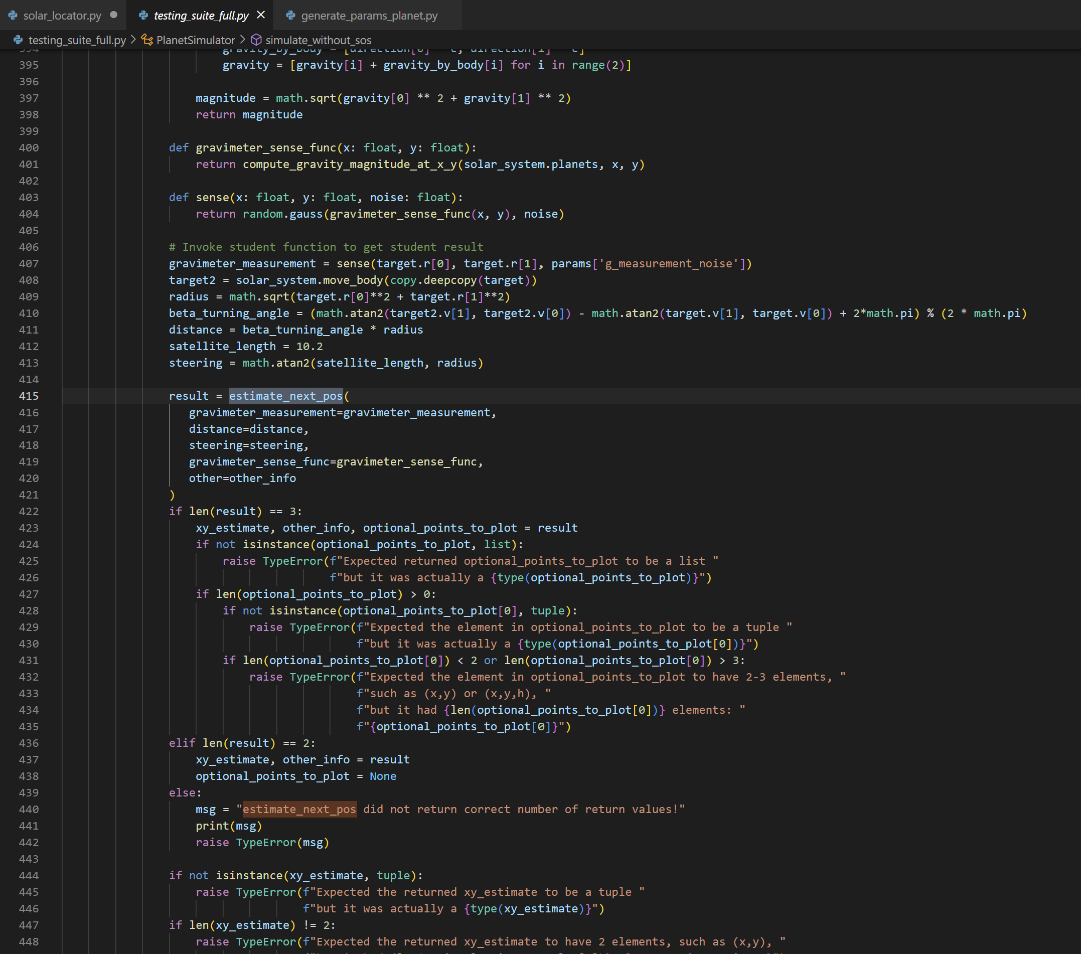This screenshot has height=954, width=1081.
Task: Expand the chevron after PlanetSimulator breadcrumb
Action: click(x=243, y=40)
